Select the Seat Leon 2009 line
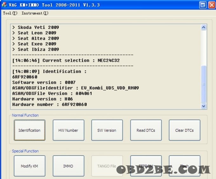216x179 pixels. tap(34, 33)
